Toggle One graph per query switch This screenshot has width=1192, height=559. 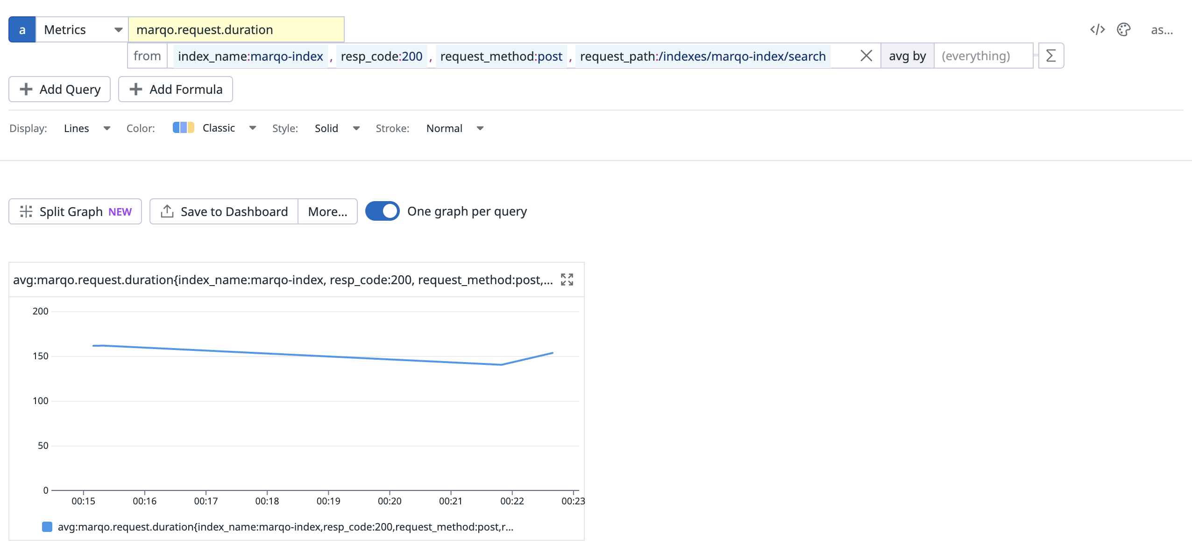tap(382, 211)
